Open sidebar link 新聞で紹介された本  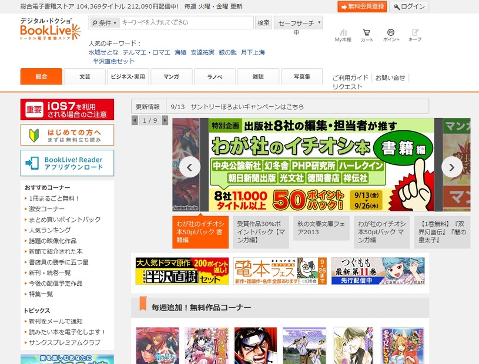[56, 252]
